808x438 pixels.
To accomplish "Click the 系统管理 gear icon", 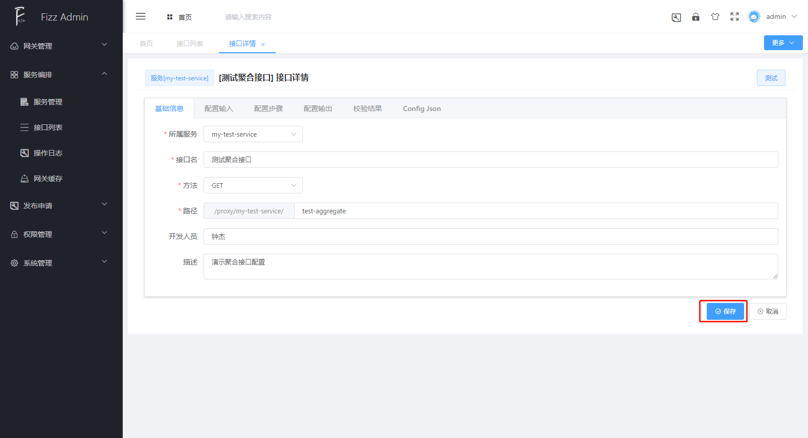I will 14,263.
